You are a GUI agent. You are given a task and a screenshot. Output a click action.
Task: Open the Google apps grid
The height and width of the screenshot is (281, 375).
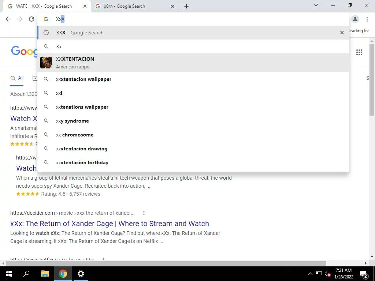tap(359, 52)
